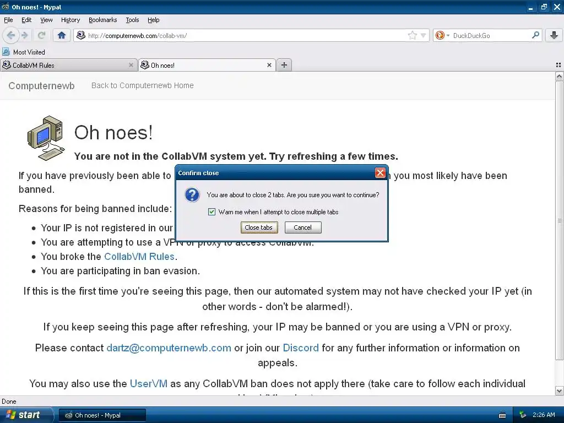564x423 pixels.
Task: Close the Confirm close dialog with X
Action: (x=380, y=173)
